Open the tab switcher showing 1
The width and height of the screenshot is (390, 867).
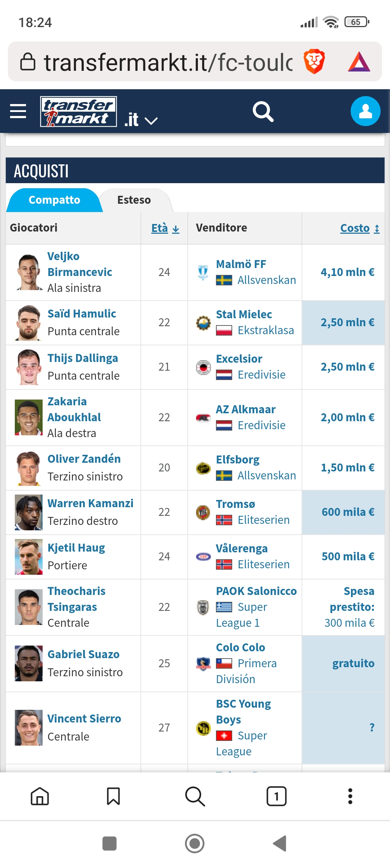276,796
